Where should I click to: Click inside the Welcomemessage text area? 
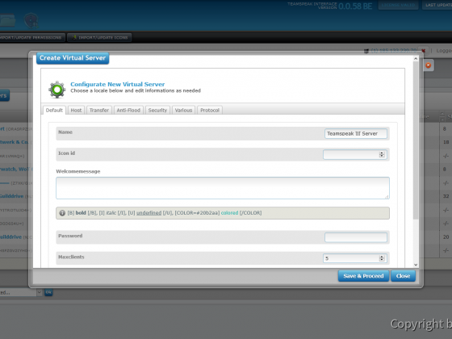tap(223, 188)
